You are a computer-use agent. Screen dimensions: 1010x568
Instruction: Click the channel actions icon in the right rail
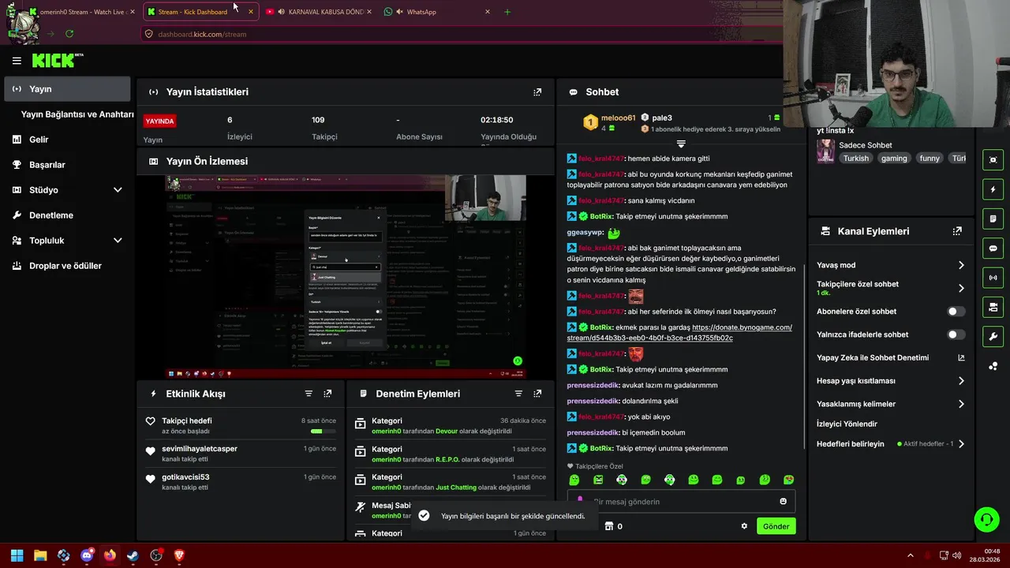(993, 307)
